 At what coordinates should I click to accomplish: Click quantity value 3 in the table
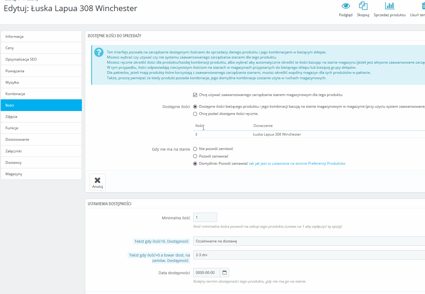(x=196, y=134)
